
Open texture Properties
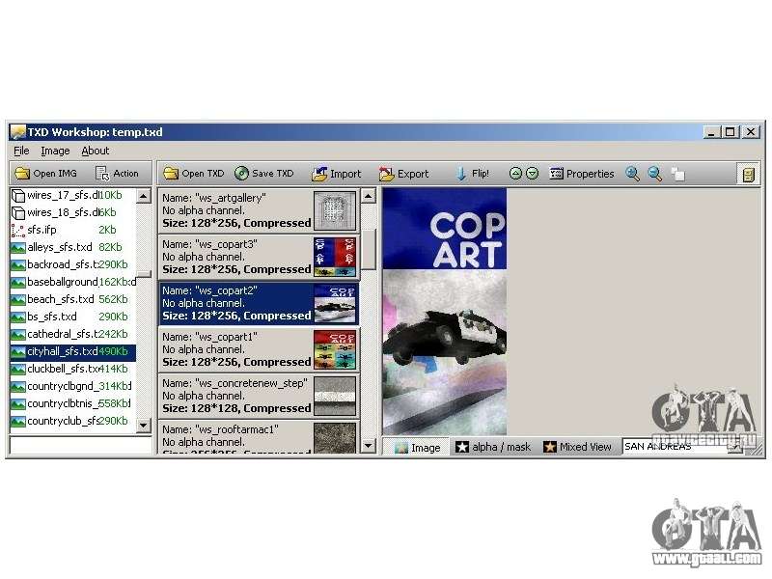tap(582, 174)
